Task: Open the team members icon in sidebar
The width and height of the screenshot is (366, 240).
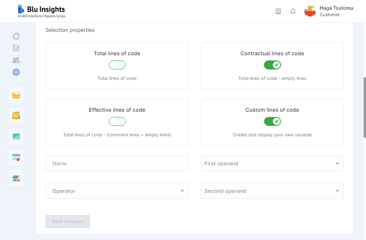Action: (16, 60)
